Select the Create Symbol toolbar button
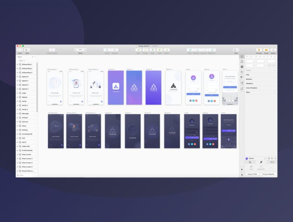The width and height of the screenshot is (293, 222). [x=52, y=50]
